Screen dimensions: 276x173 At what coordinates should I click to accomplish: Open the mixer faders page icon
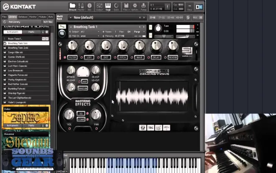143,128
